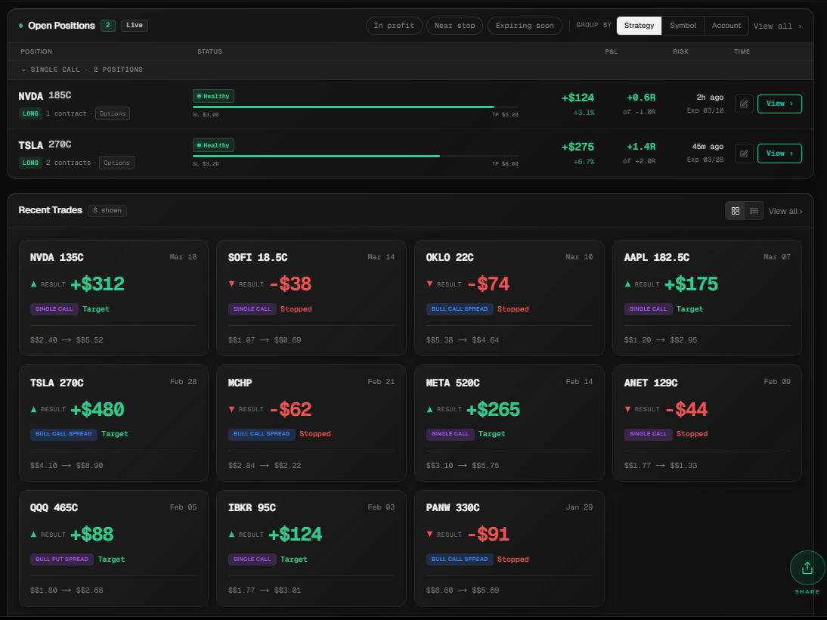Click the Options tag on NVDA row

pyautogui.click(x=113, y=113)
